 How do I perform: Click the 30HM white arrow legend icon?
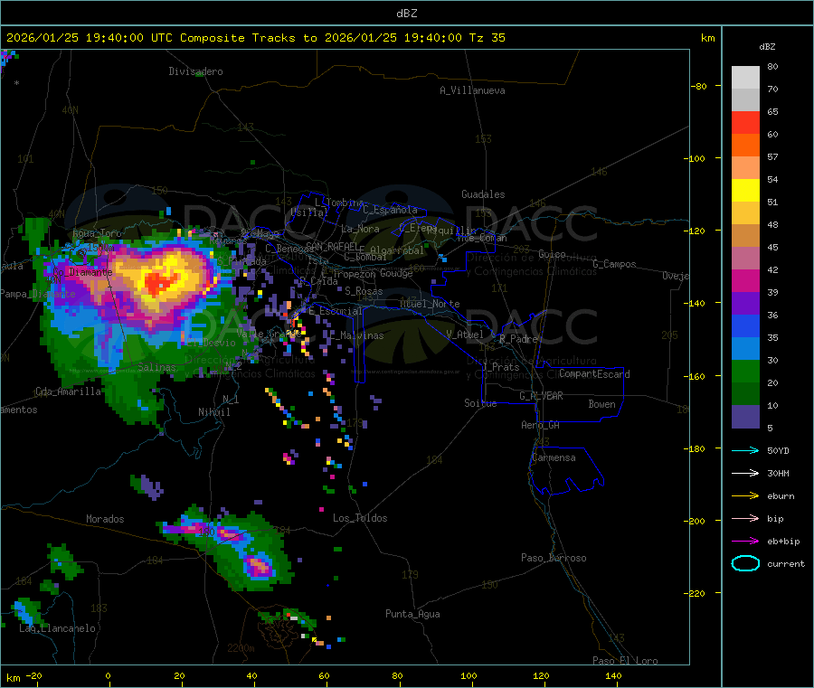point(745,473)
